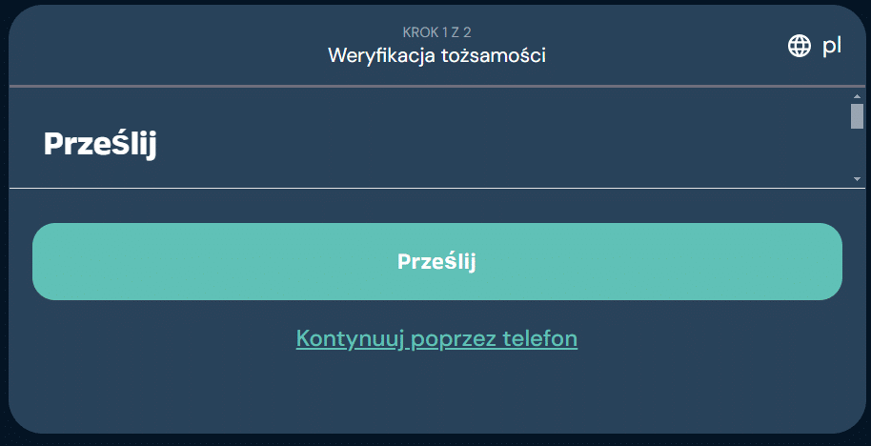The height and width of the screenshot is (446, 871).
Task: Click the scrollbar down arrow
Action: coord(857,178)
